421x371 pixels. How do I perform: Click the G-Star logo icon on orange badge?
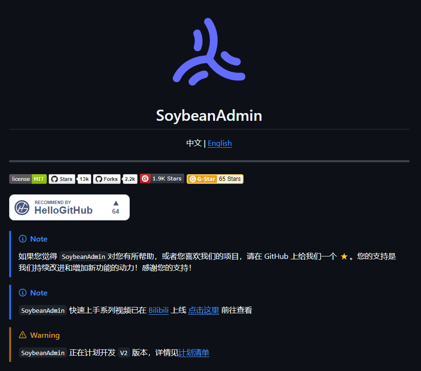[x=192, y=179]
